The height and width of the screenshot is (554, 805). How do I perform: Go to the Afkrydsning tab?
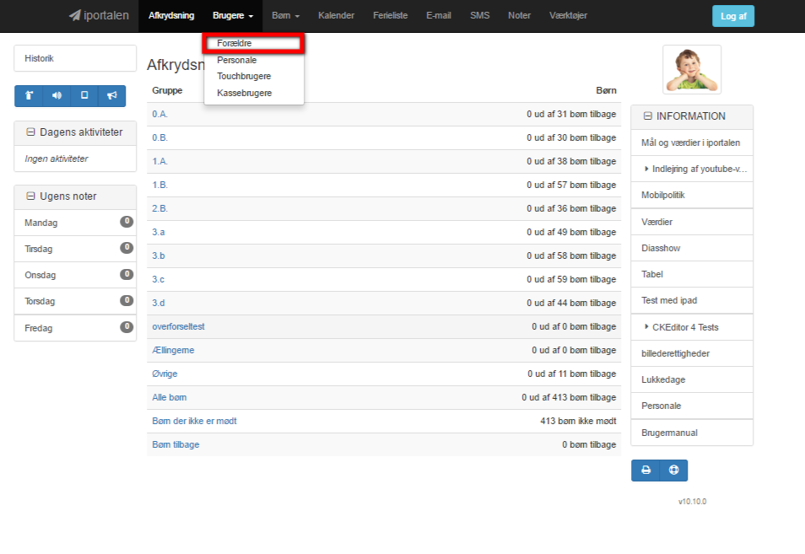tap(171, 16)
